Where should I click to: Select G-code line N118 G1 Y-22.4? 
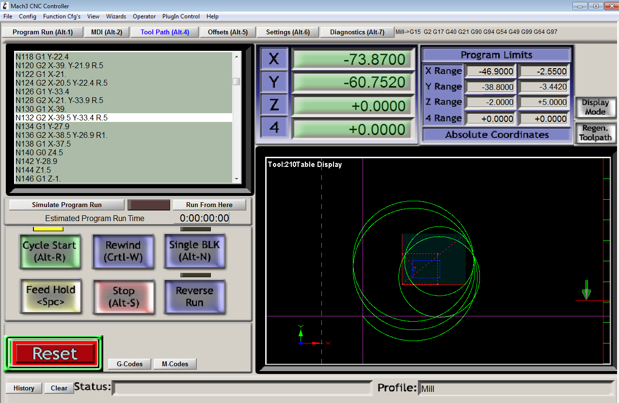(124, 57)
